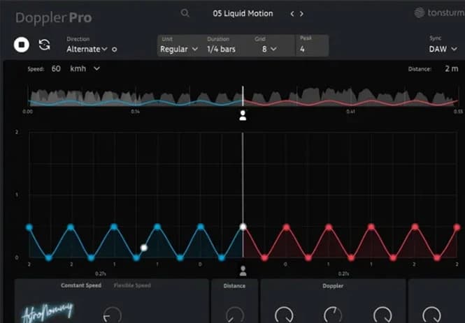Viewport: 465px width, 323px height.
Task: Toggle the small circle beside Alternate
Action: click(115, 50)
